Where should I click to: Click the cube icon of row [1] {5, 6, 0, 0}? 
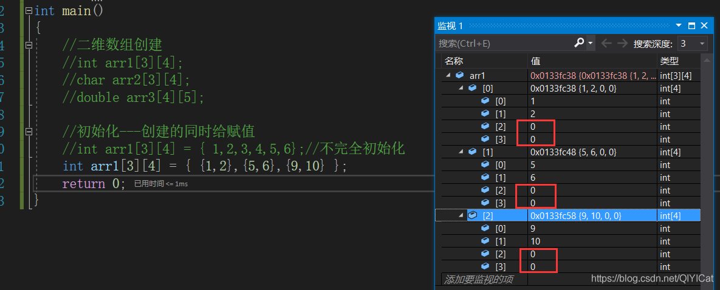pyautogui.click(x=472, y=152)
